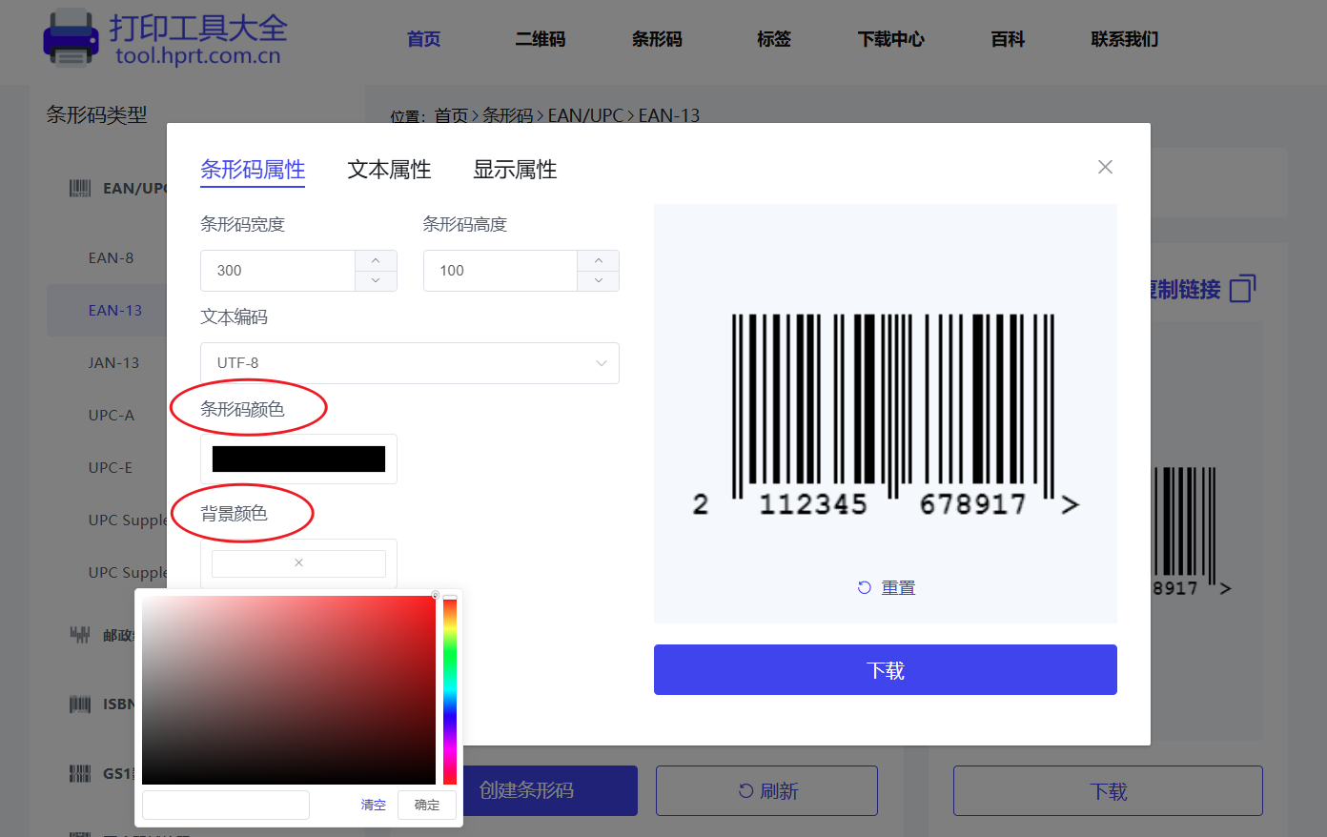Select UPC-E in the barcode type list
This screenshot has height=837, width=1327.
(x=111, y=467)
